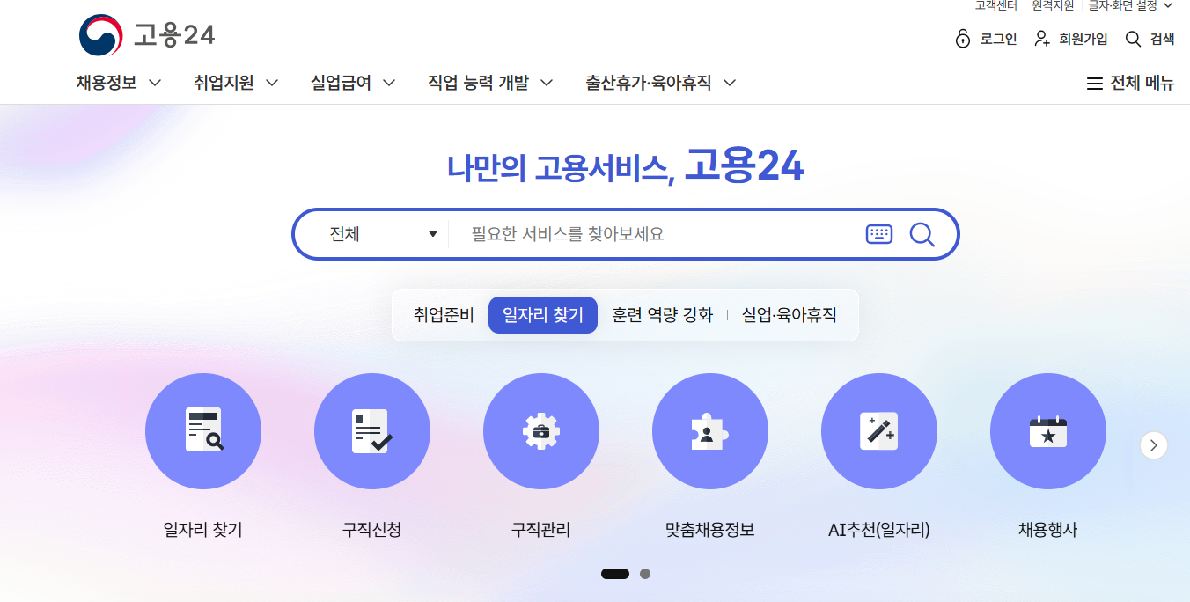The width and height of the screenshot is (1190, 602).
Task: Click the 고용24 logo text
Action: pos(174,35)
